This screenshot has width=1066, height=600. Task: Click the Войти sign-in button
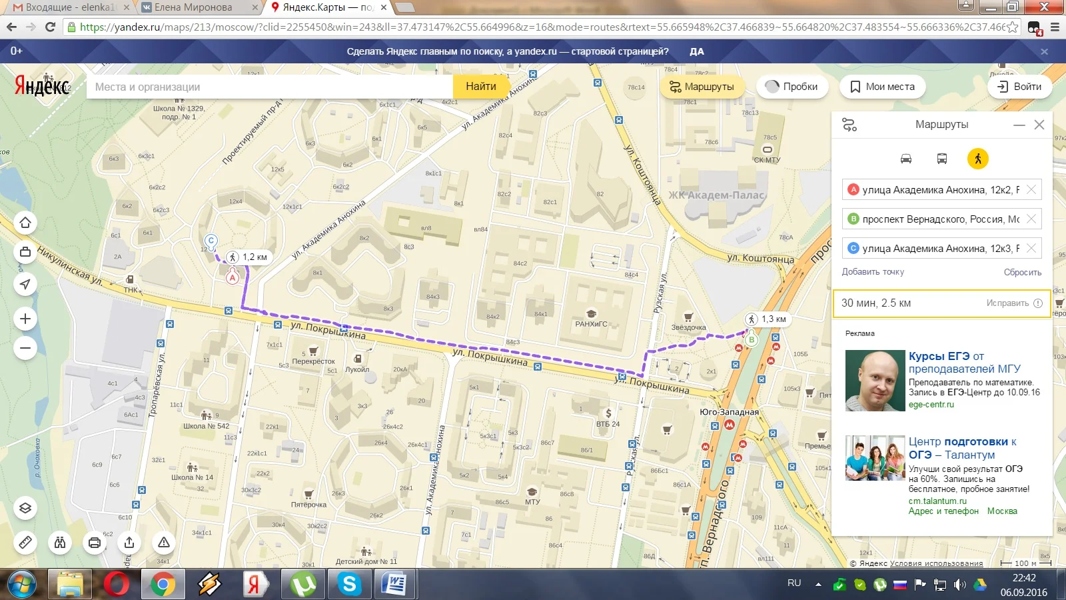[x=1019, y=87]
